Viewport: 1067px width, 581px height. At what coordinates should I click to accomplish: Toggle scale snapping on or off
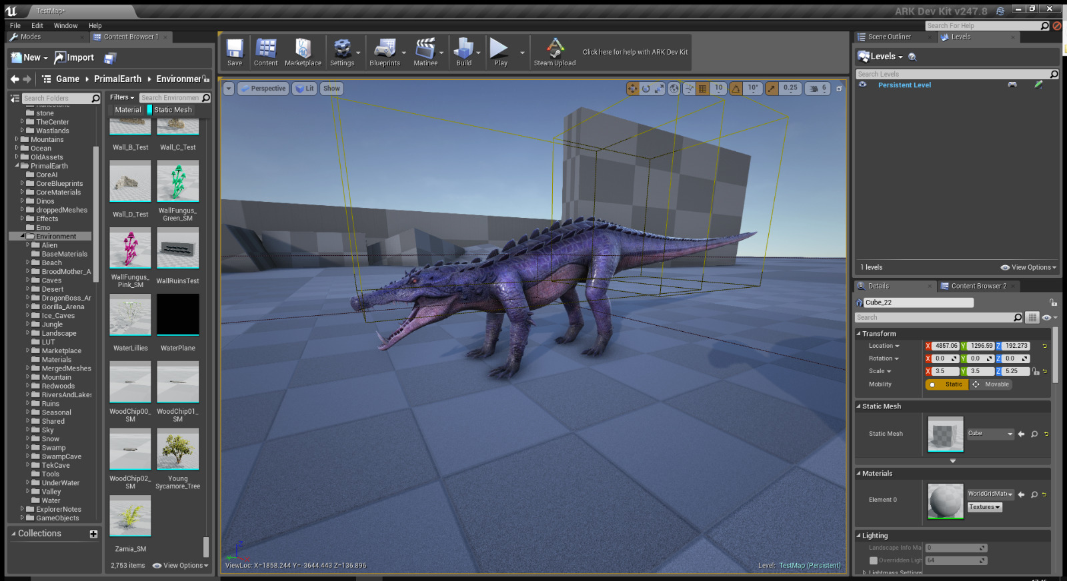click(x=772, y=88)
